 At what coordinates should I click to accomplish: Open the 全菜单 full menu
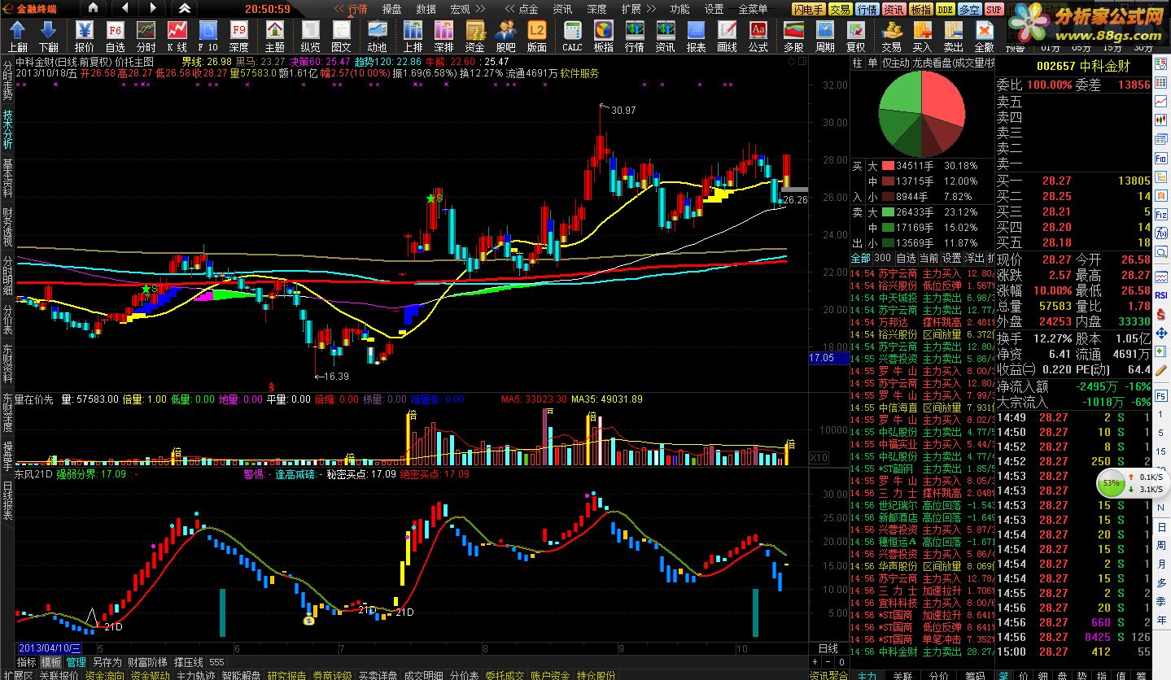pos(753,9)
